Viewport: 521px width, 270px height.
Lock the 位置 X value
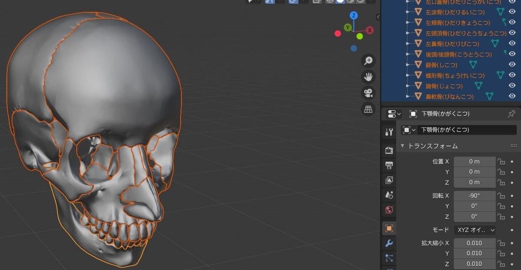click(501, 161)
